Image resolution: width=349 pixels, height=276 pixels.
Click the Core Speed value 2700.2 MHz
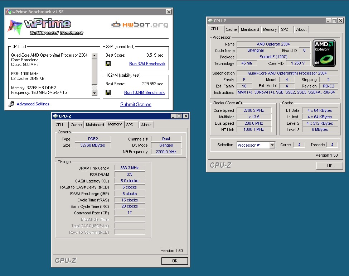254,110
